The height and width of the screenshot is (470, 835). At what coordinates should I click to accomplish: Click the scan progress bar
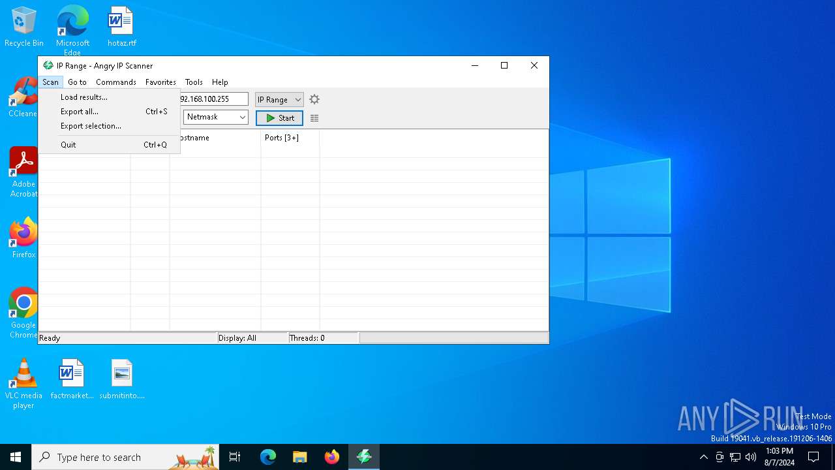(x=454, y=338)
